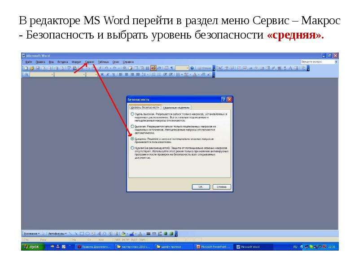This screenshot has width=359, height=269.
Task: Click the Bold (Ж) formatting icon
Action: pyautogui.click(x=102, y=74)
